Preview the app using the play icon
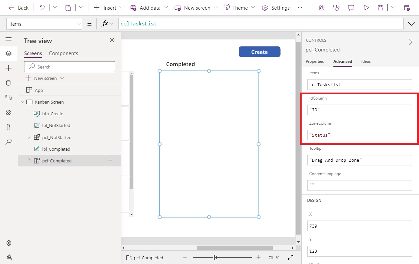The image size is (419, 264). [366, 7]
